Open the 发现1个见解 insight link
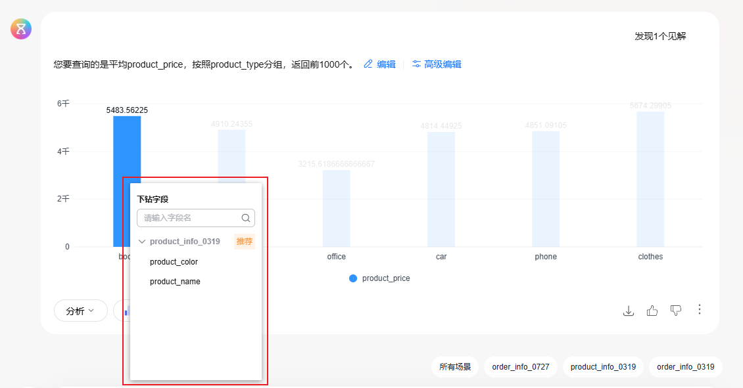Screen dimensions: 743x388 660,36
